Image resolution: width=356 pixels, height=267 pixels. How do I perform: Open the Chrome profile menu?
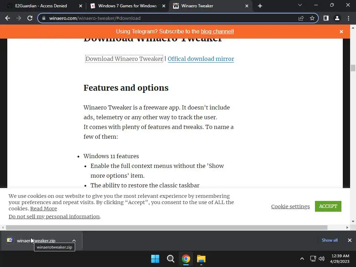coord(337,18)
